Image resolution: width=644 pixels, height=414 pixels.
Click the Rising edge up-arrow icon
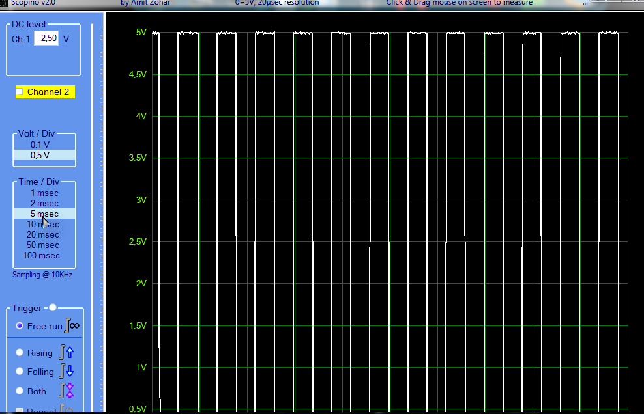coord(66,353)
